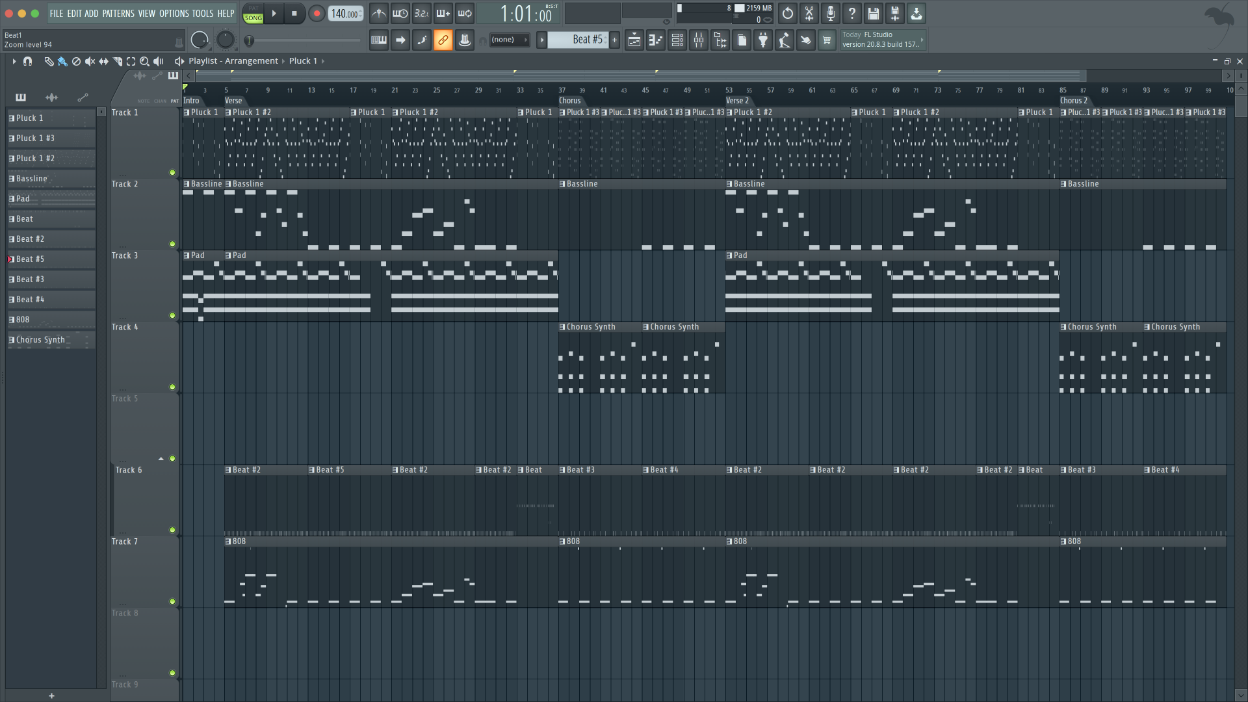Viewport: 1248px width, 702px height.
Task: Mute Track 4 with its green light
Action: pos(172,387)
